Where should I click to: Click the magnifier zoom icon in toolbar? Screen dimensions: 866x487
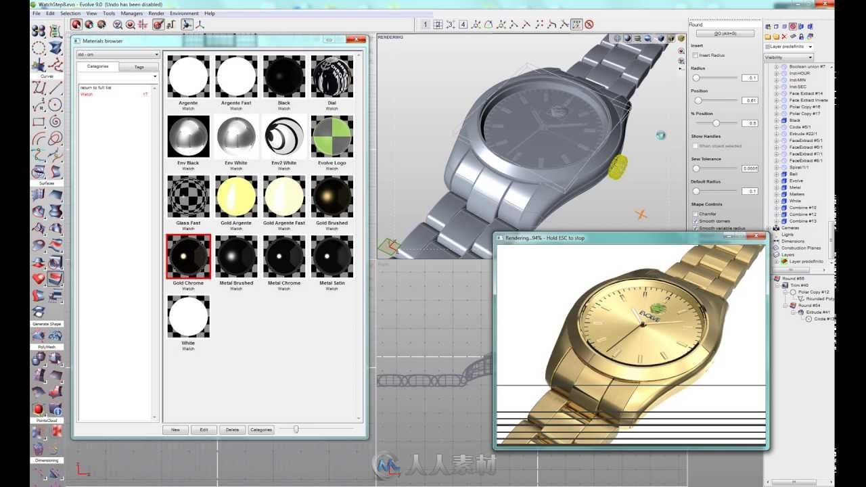click(118, 24)
